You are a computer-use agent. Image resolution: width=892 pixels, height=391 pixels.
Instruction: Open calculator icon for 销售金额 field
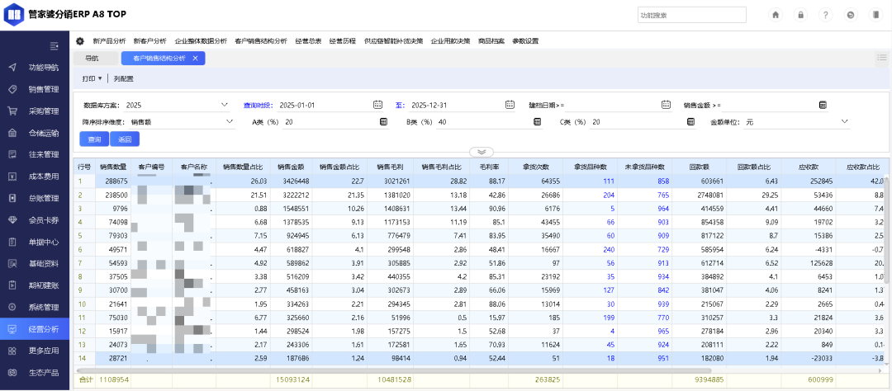click(x=822, y=105)
